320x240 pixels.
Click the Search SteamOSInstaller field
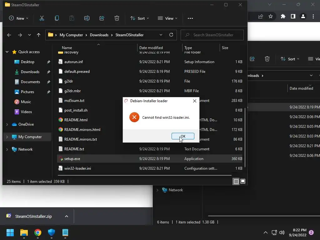tap(212, 35)
